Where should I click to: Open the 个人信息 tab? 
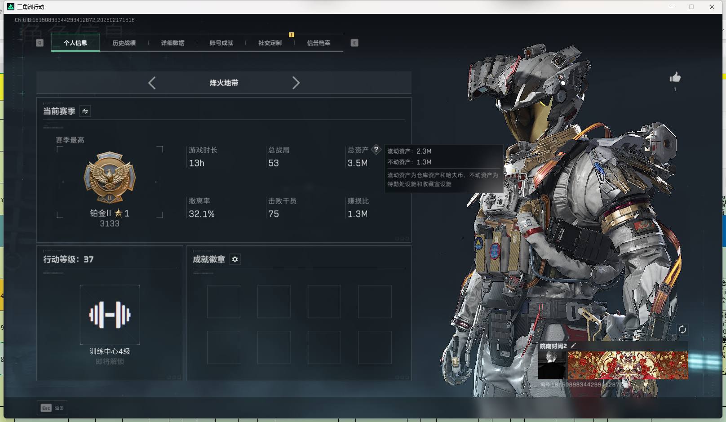[x=75, y=43]
